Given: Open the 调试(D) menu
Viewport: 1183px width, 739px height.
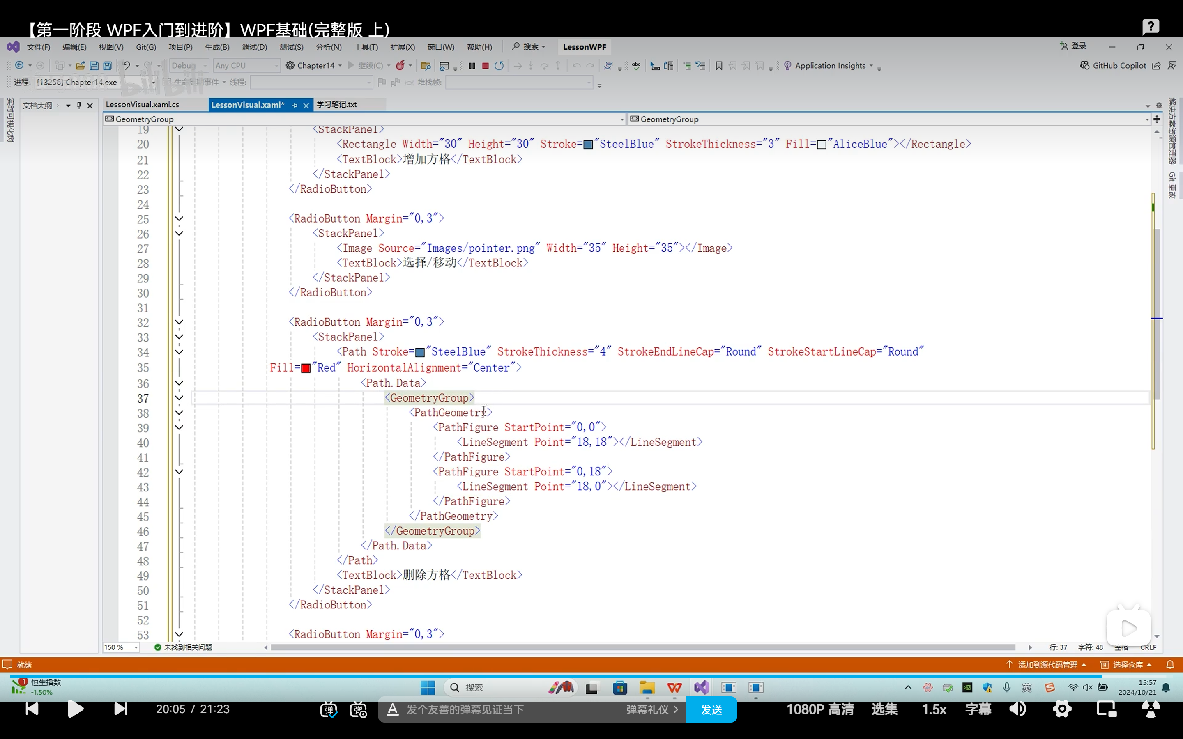Looking at the screenshot, I should (254, 47).
